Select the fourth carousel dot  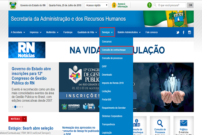(x=20, y=107)
